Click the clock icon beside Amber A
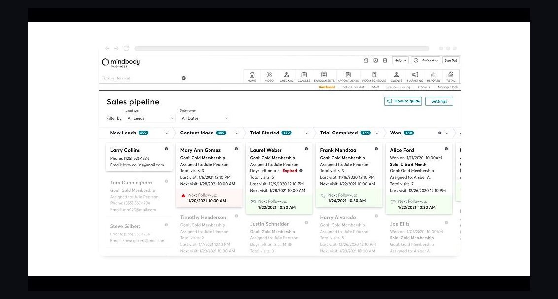 click(416, 60)
